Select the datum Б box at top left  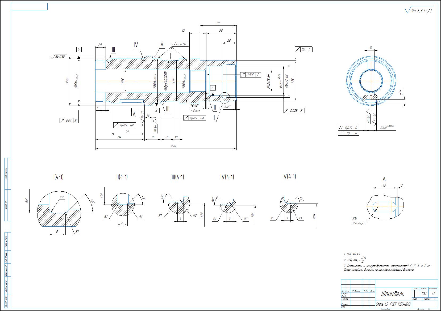coord(79,49)
